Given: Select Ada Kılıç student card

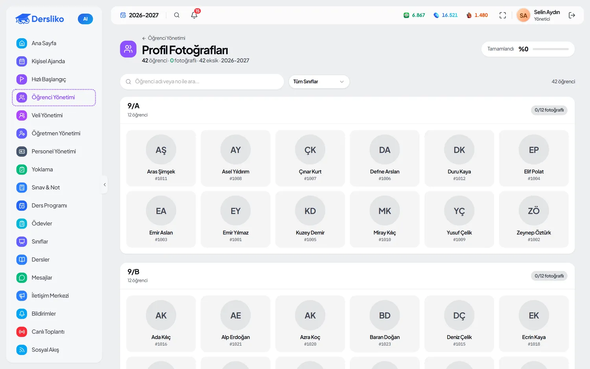Looking at the screenshot, I should pyautogui.click(x=161, y=324).
